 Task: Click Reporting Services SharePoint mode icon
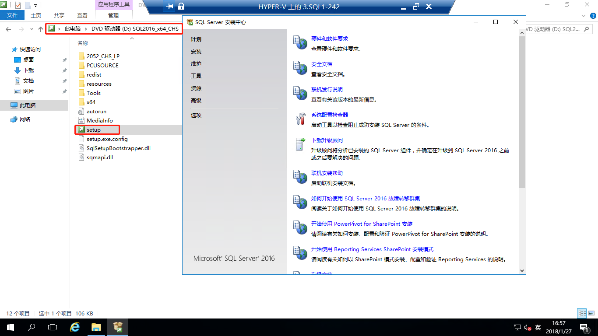[x=300, y=253]
